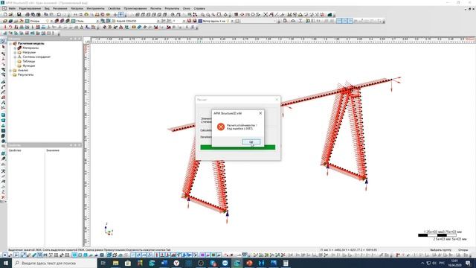Close the APM Structure3D error message box
The image size is (476, 268).
coord(260,113)
